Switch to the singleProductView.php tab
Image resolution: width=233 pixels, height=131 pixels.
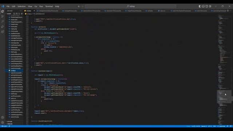[x=133, y=11]
